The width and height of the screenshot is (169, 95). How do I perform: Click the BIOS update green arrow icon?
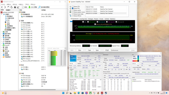click(x=29, y=7)
